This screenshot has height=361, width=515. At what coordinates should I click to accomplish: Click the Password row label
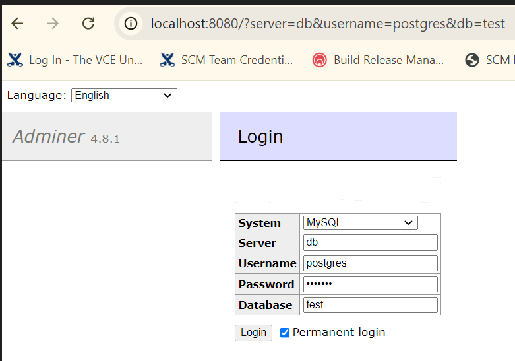266,284
